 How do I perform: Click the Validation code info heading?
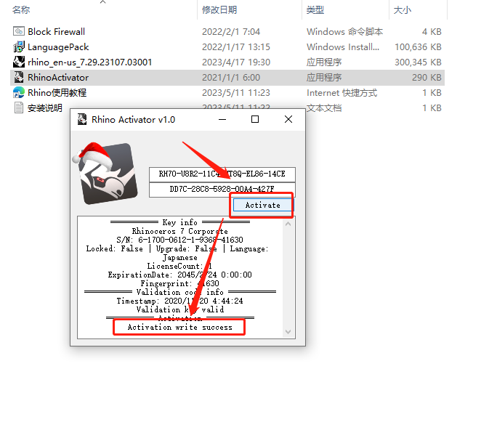[x=179, y=292]
